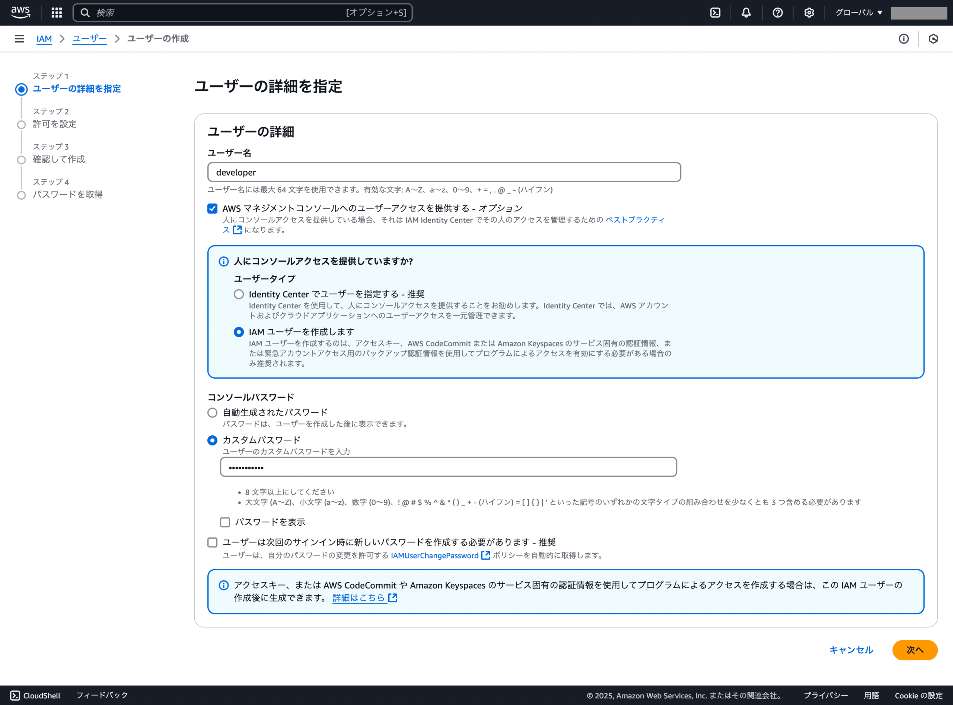This screenshot has height=705, width=953.
Task: Open the settings gear icon
Action: click(809, 12)
